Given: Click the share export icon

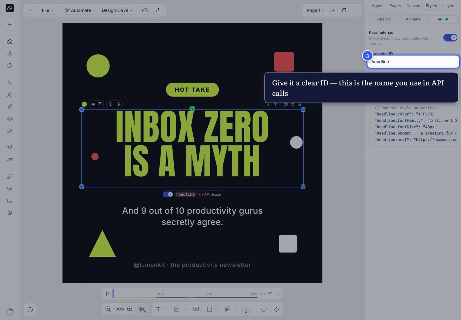Looking at the screenshot, I should 158,10.
